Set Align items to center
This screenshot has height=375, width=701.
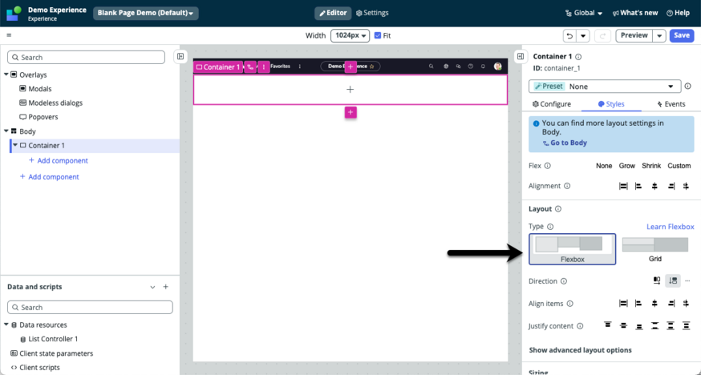point(654,304)
